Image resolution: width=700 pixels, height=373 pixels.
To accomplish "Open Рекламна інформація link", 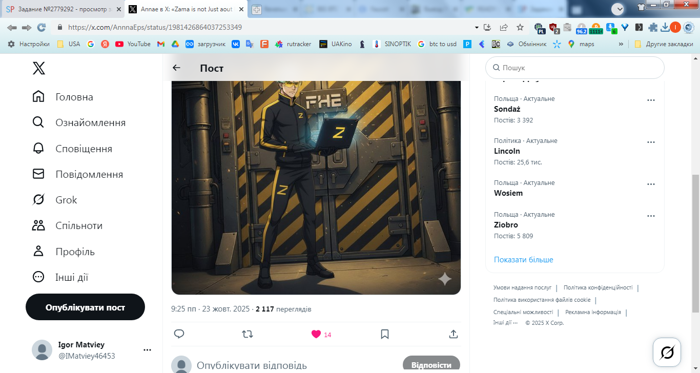I will coord(593,313).
